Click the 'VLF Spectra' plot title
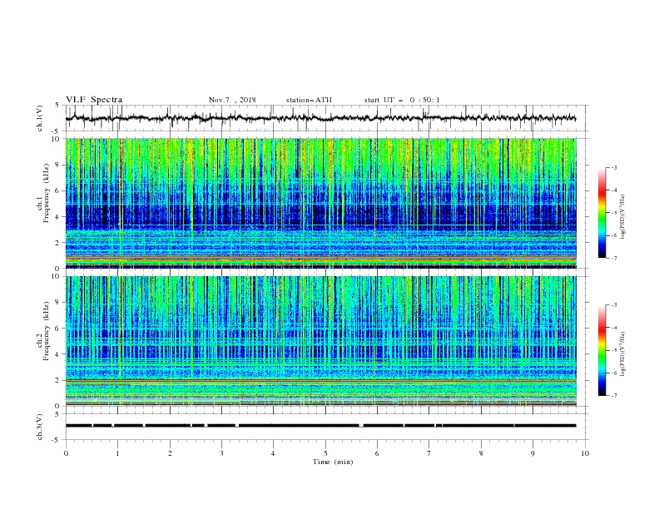 (94, 100)
